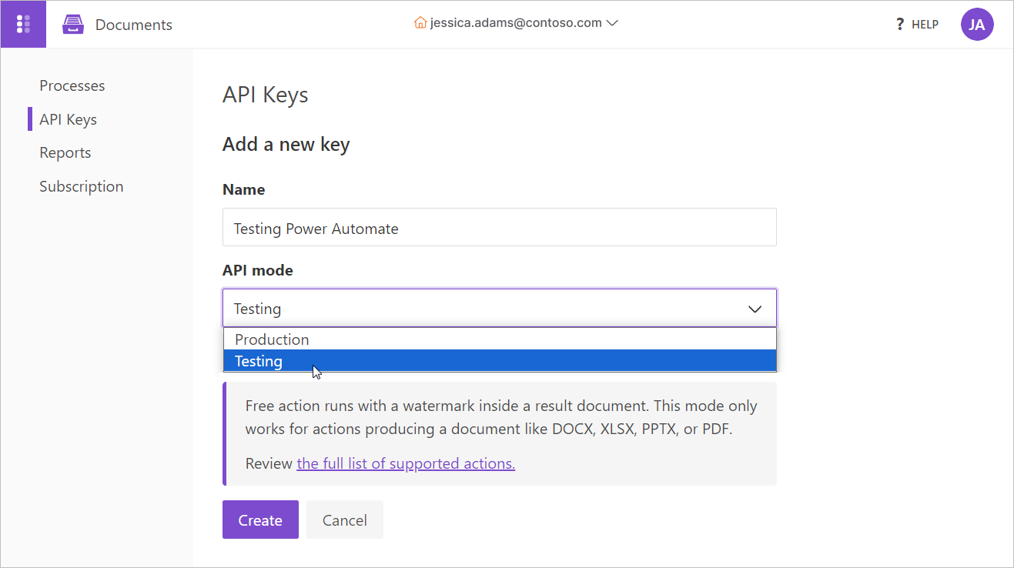Image resolution: width=1014 pixels, height=568 pixels.
Task: Collapse the API mode dropdown chevron
Action: click(x=755, y=309)
